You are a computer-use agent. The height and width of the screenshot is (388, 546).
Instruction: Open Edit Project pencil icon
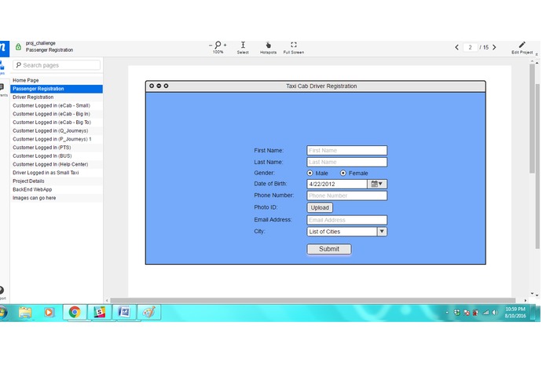click(522, 45)
